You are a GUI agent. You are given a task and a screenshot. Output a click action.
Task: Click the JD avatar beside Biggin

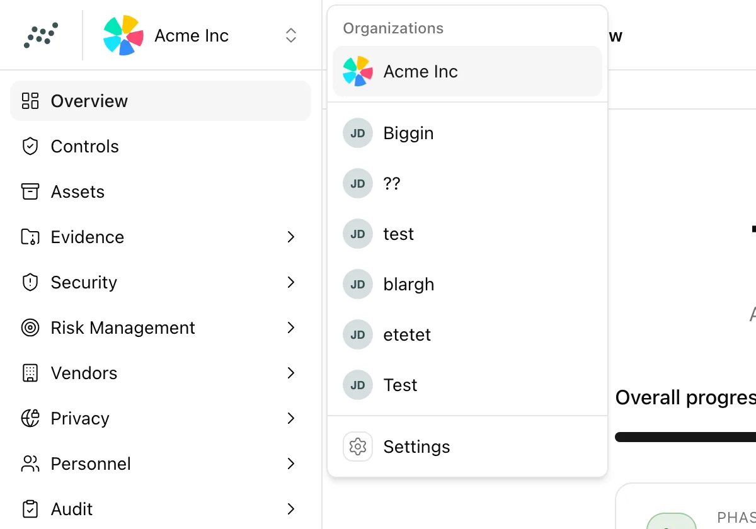coord(358,133)
